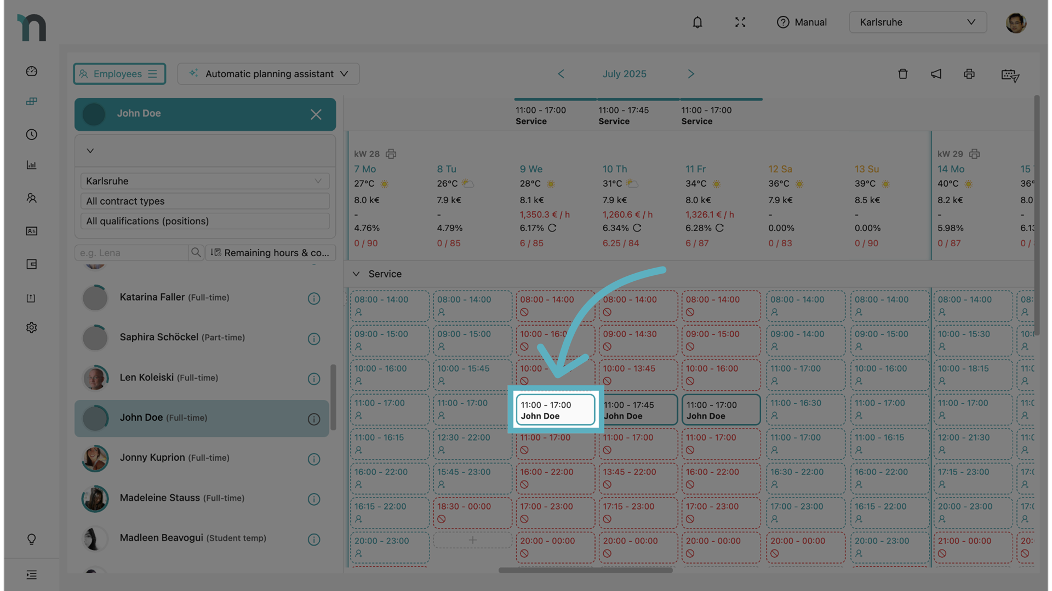The height and width of the screenshot is (591, 1052).
Task: Open the info icon for Katarina Faller
Action: click(x=313, y=299)
